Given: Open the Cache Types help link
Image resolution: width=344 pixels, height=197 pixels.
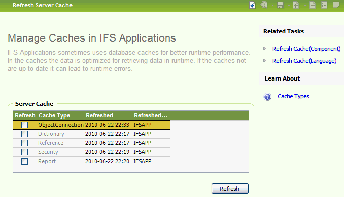Looking at the screenshot, I should (x=293, y=96).
